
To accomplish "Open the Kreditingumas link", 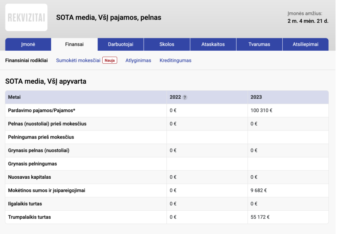I will pos(175,60).
